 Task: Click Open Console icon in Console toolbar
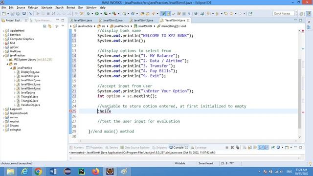pyautogui.click(x=287, y=148)
